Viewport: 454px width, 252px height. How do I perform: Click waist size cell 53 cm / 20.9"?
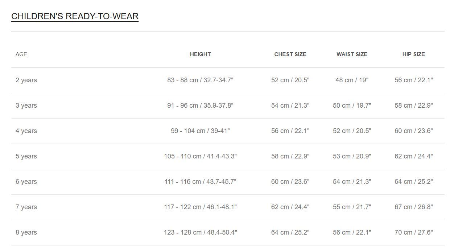(x=352, y=156)
